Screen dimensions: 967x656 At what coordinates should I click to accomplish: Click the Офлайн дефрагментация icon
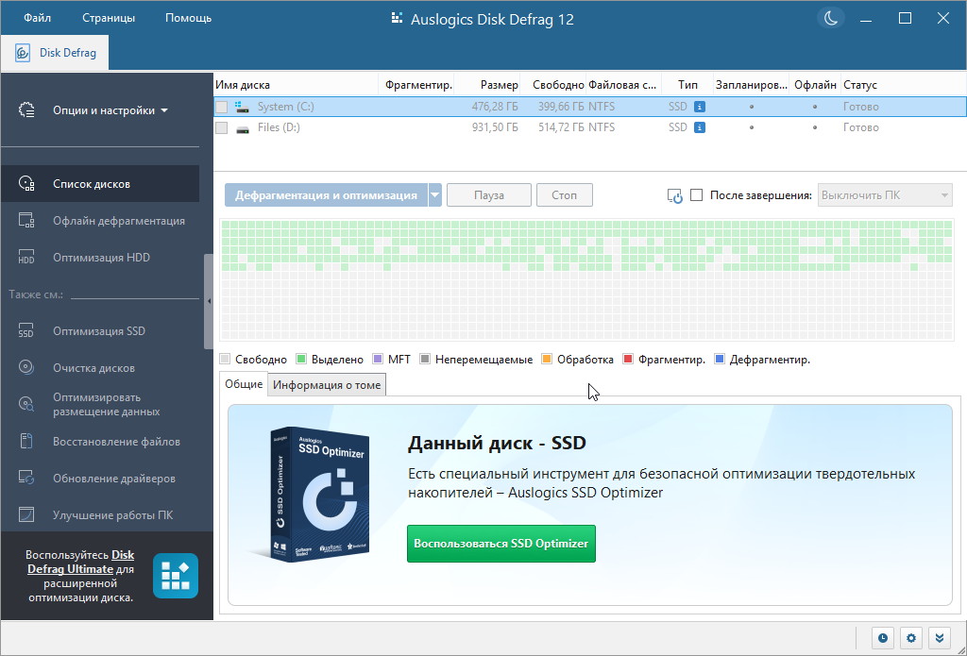(x=26, y=221)
